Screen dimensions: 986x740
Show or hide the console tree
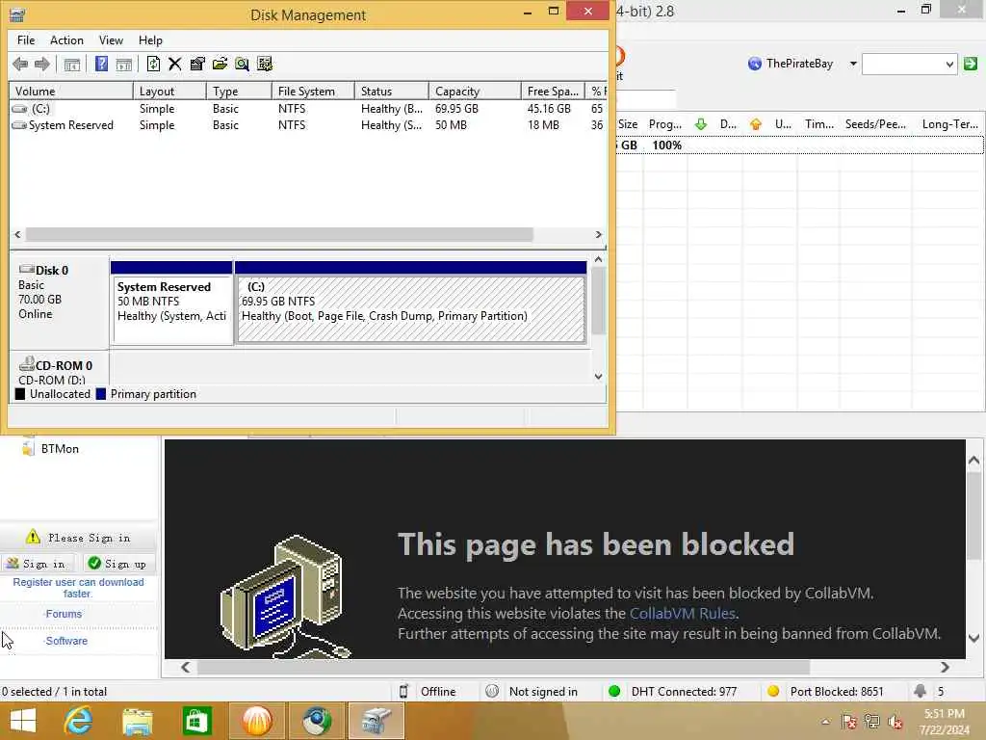pyautogui.click(x=72, y=65)
